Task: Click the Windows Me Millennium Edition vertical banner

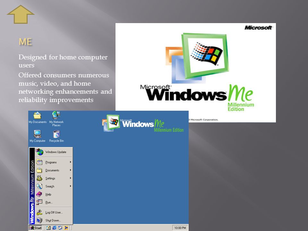Action: click(x=32, y=186)
